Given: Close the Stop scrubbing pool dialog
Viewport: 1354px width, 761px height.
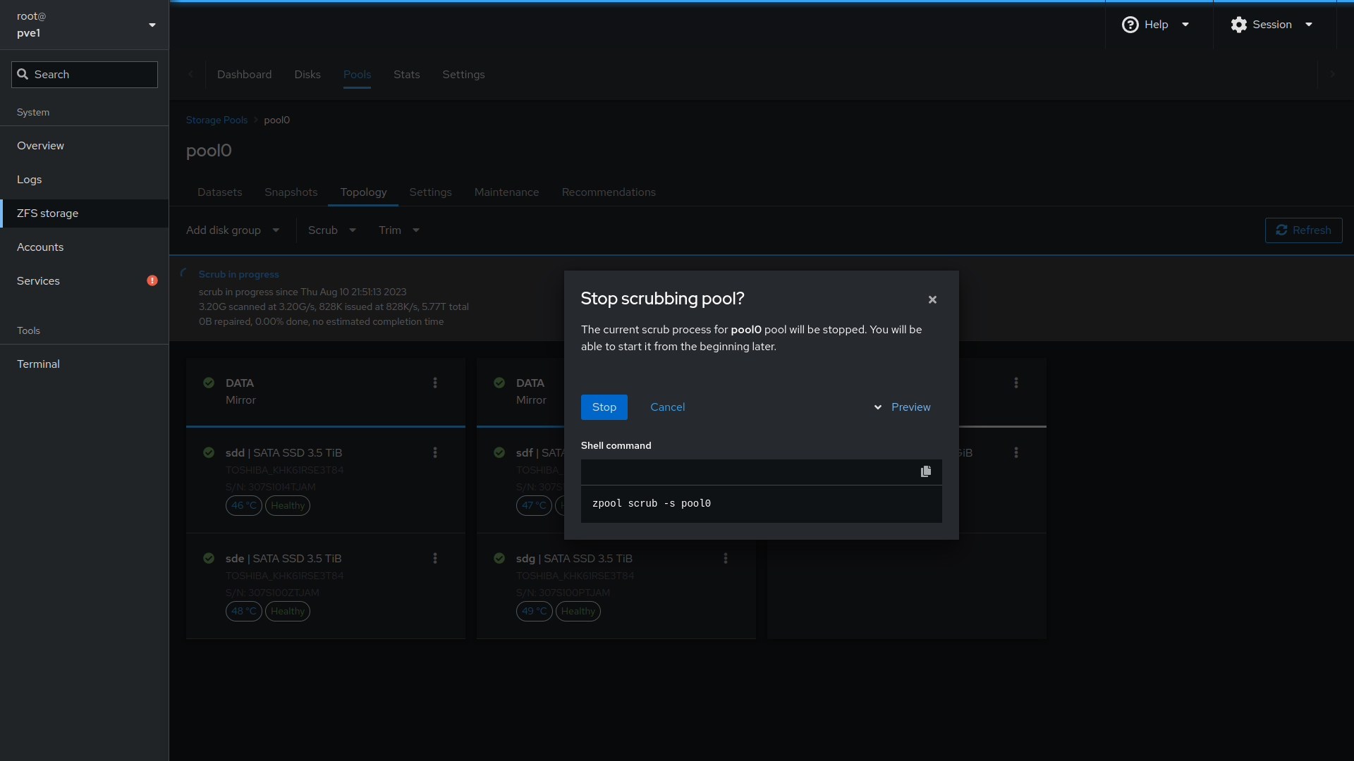Looking at the screenshot, I should 932,299.
